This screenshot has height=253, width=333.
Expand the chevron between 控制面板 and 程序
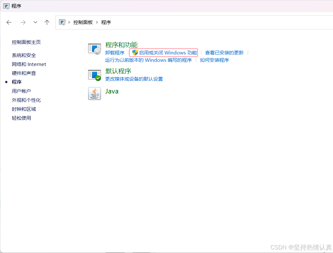(x=97, y=22)
